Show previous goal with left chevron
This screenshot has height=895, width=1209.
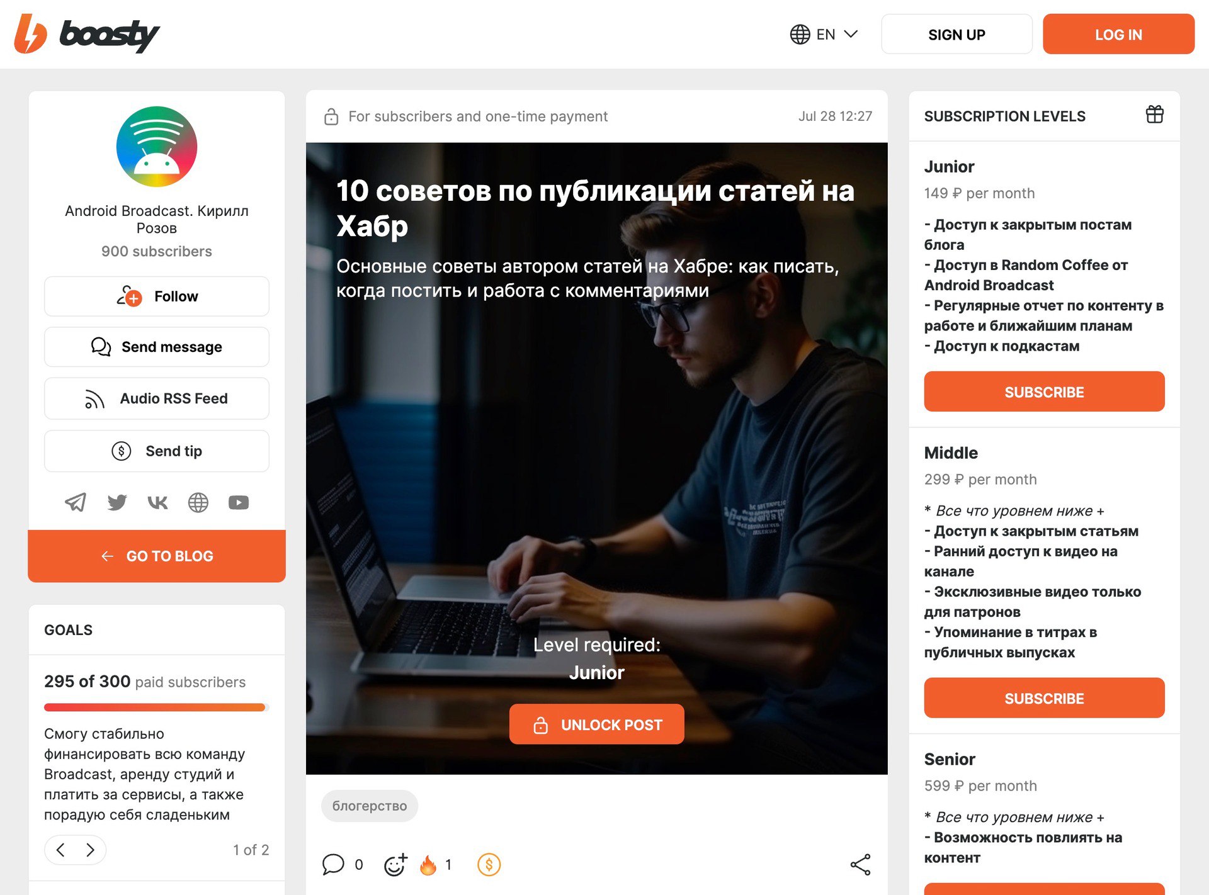60,850
